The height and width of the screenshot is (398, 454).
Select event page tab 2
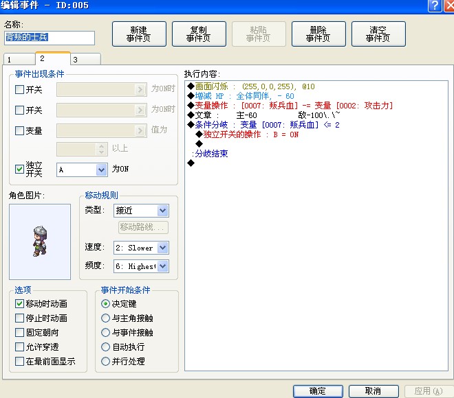[53, 58]
